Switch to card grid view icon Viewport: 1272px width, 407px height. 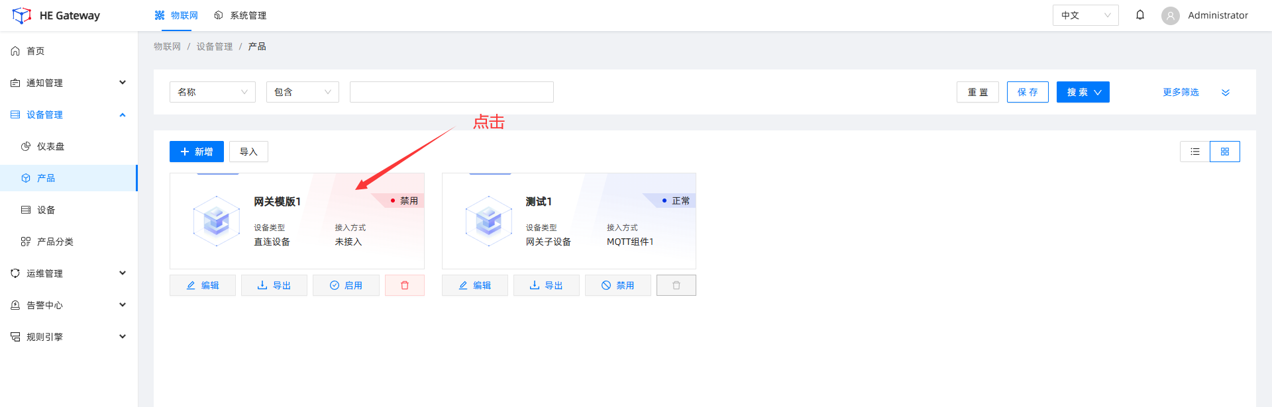click(1225, 152)
